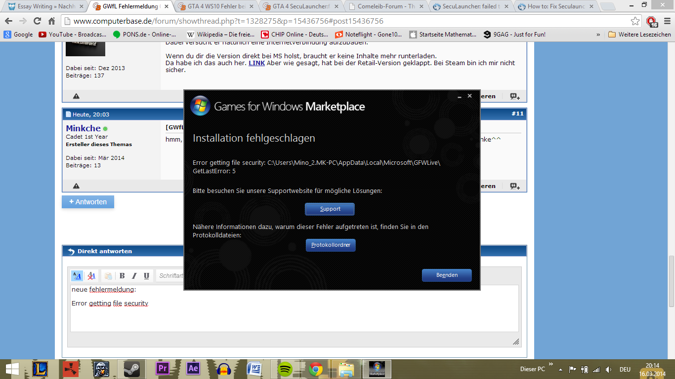Open the Chrome hamburger menu
The image size is (675, 379).
[x=666, y=21]
